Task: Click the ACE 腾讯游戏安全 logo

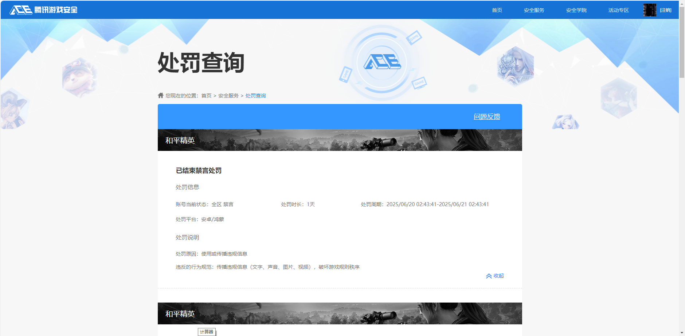Action: [x=44, y=10]
